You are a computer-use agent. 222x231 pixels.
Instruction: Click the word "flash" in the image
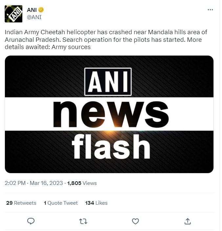[111, 147]
